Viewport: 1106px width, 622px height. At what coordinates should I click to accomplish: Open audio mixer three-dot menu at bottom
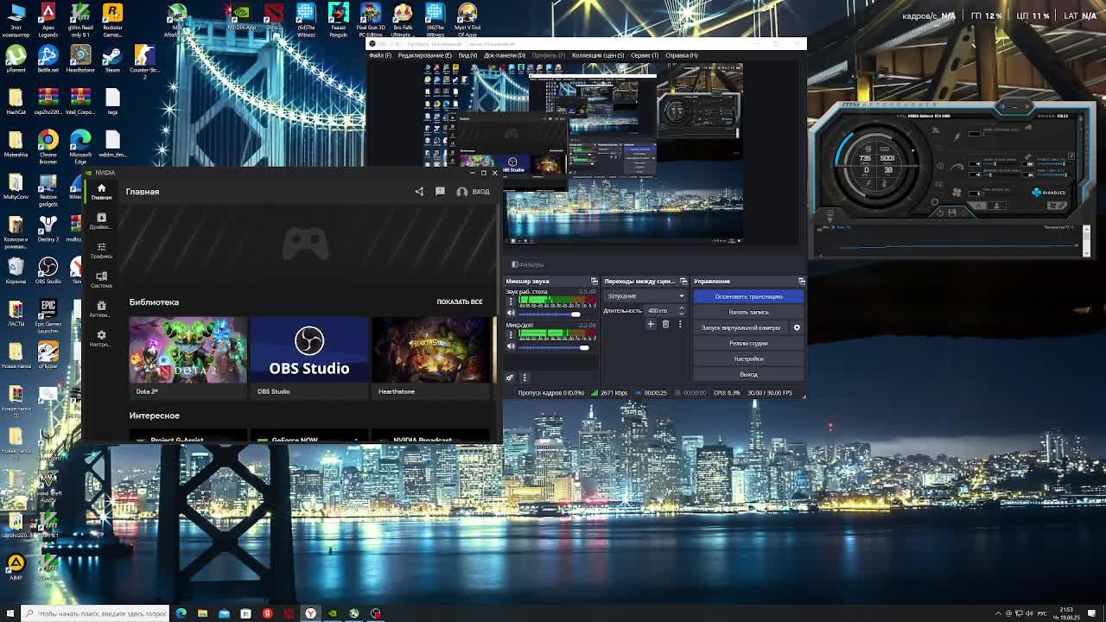(x=524, y=378)
